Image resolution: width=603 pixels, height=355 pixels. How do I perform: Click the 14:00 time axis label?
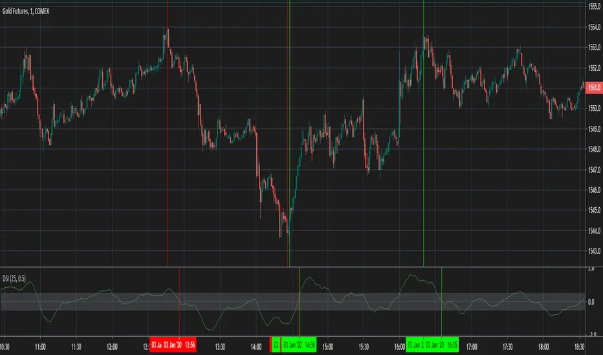[256, 347]
